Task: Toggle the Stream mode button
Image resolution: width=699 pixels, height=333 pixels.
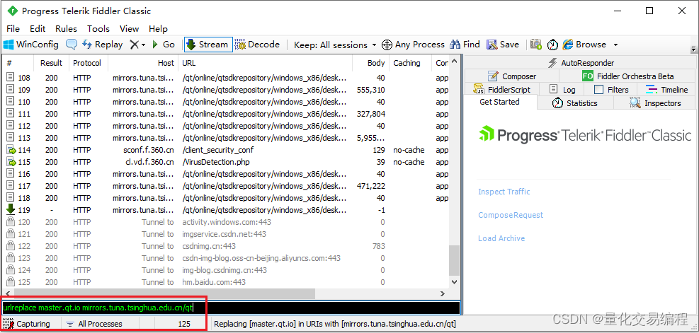Action: 208,45
